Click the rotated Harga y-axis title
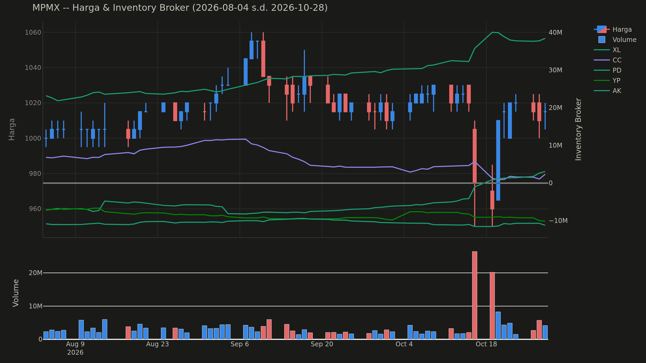This screenshot has height=363, width=646. [x=12, y=129]
